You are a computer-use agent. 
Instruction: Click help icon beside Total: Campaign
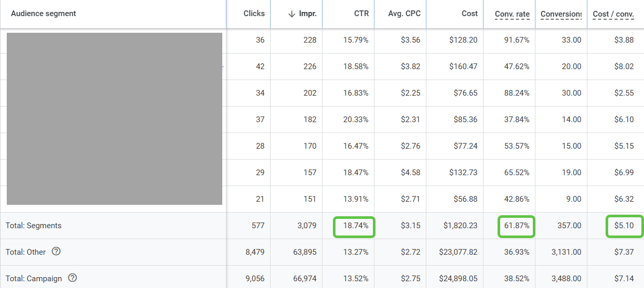73,278
